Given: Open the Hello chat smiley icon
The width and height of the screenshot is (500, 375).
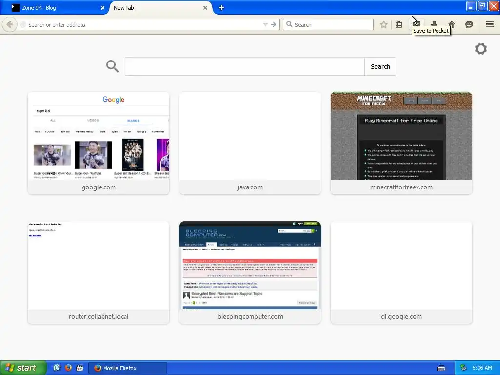Looking at the screenshot, I should [x=469, y=24].
